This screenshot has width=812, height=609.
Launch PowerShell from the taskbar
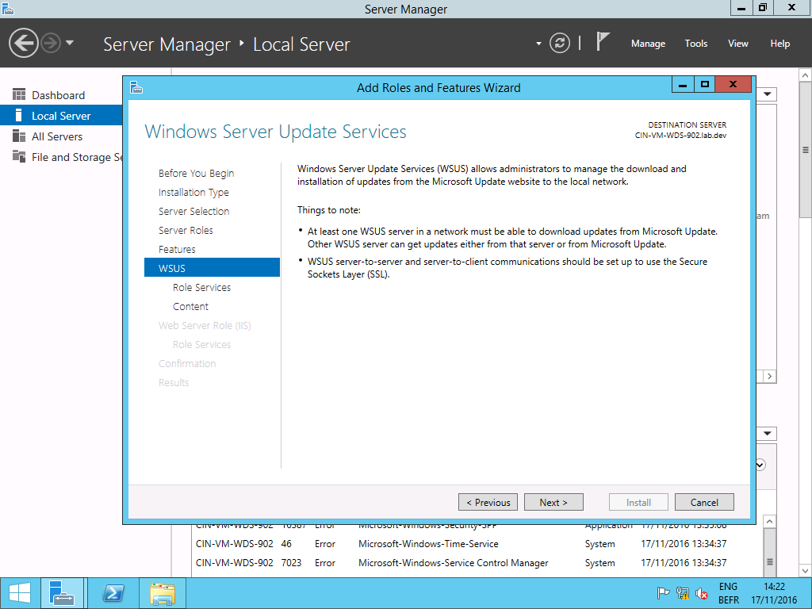coord(113,593)
